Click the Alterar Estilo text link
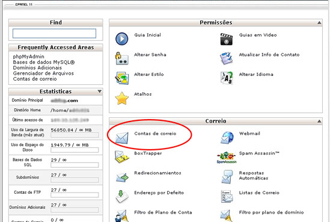 tap(149, 75)
